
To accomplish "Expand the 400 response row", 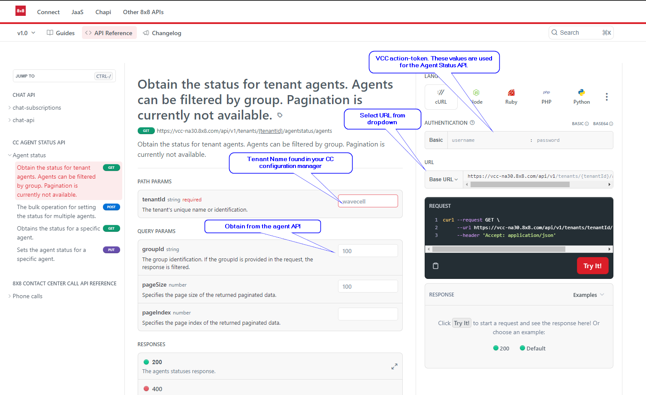I will [x=270, y=387].
